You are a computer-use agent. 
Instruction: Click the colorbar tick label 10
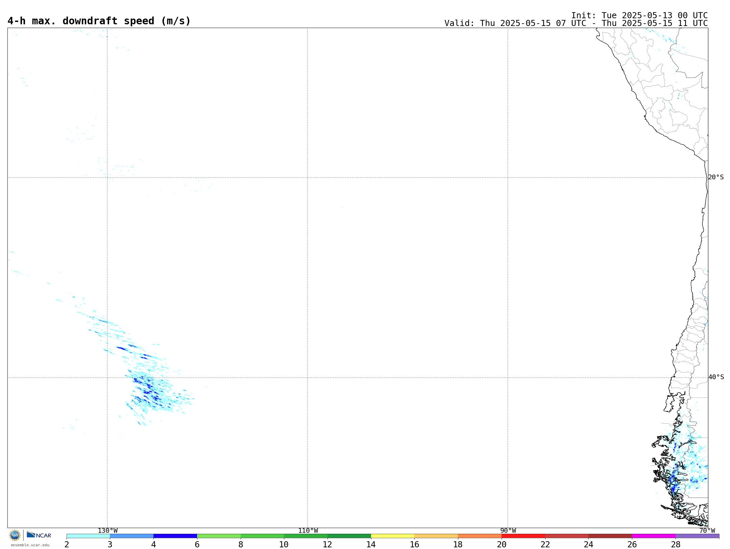coord(284,545)
